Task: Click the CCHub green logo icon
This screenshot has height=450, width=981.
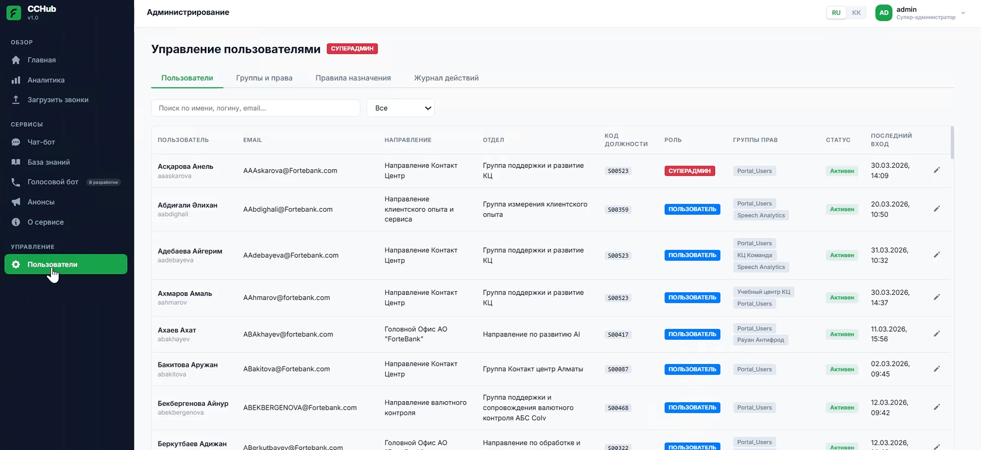Action: [14, 12]
